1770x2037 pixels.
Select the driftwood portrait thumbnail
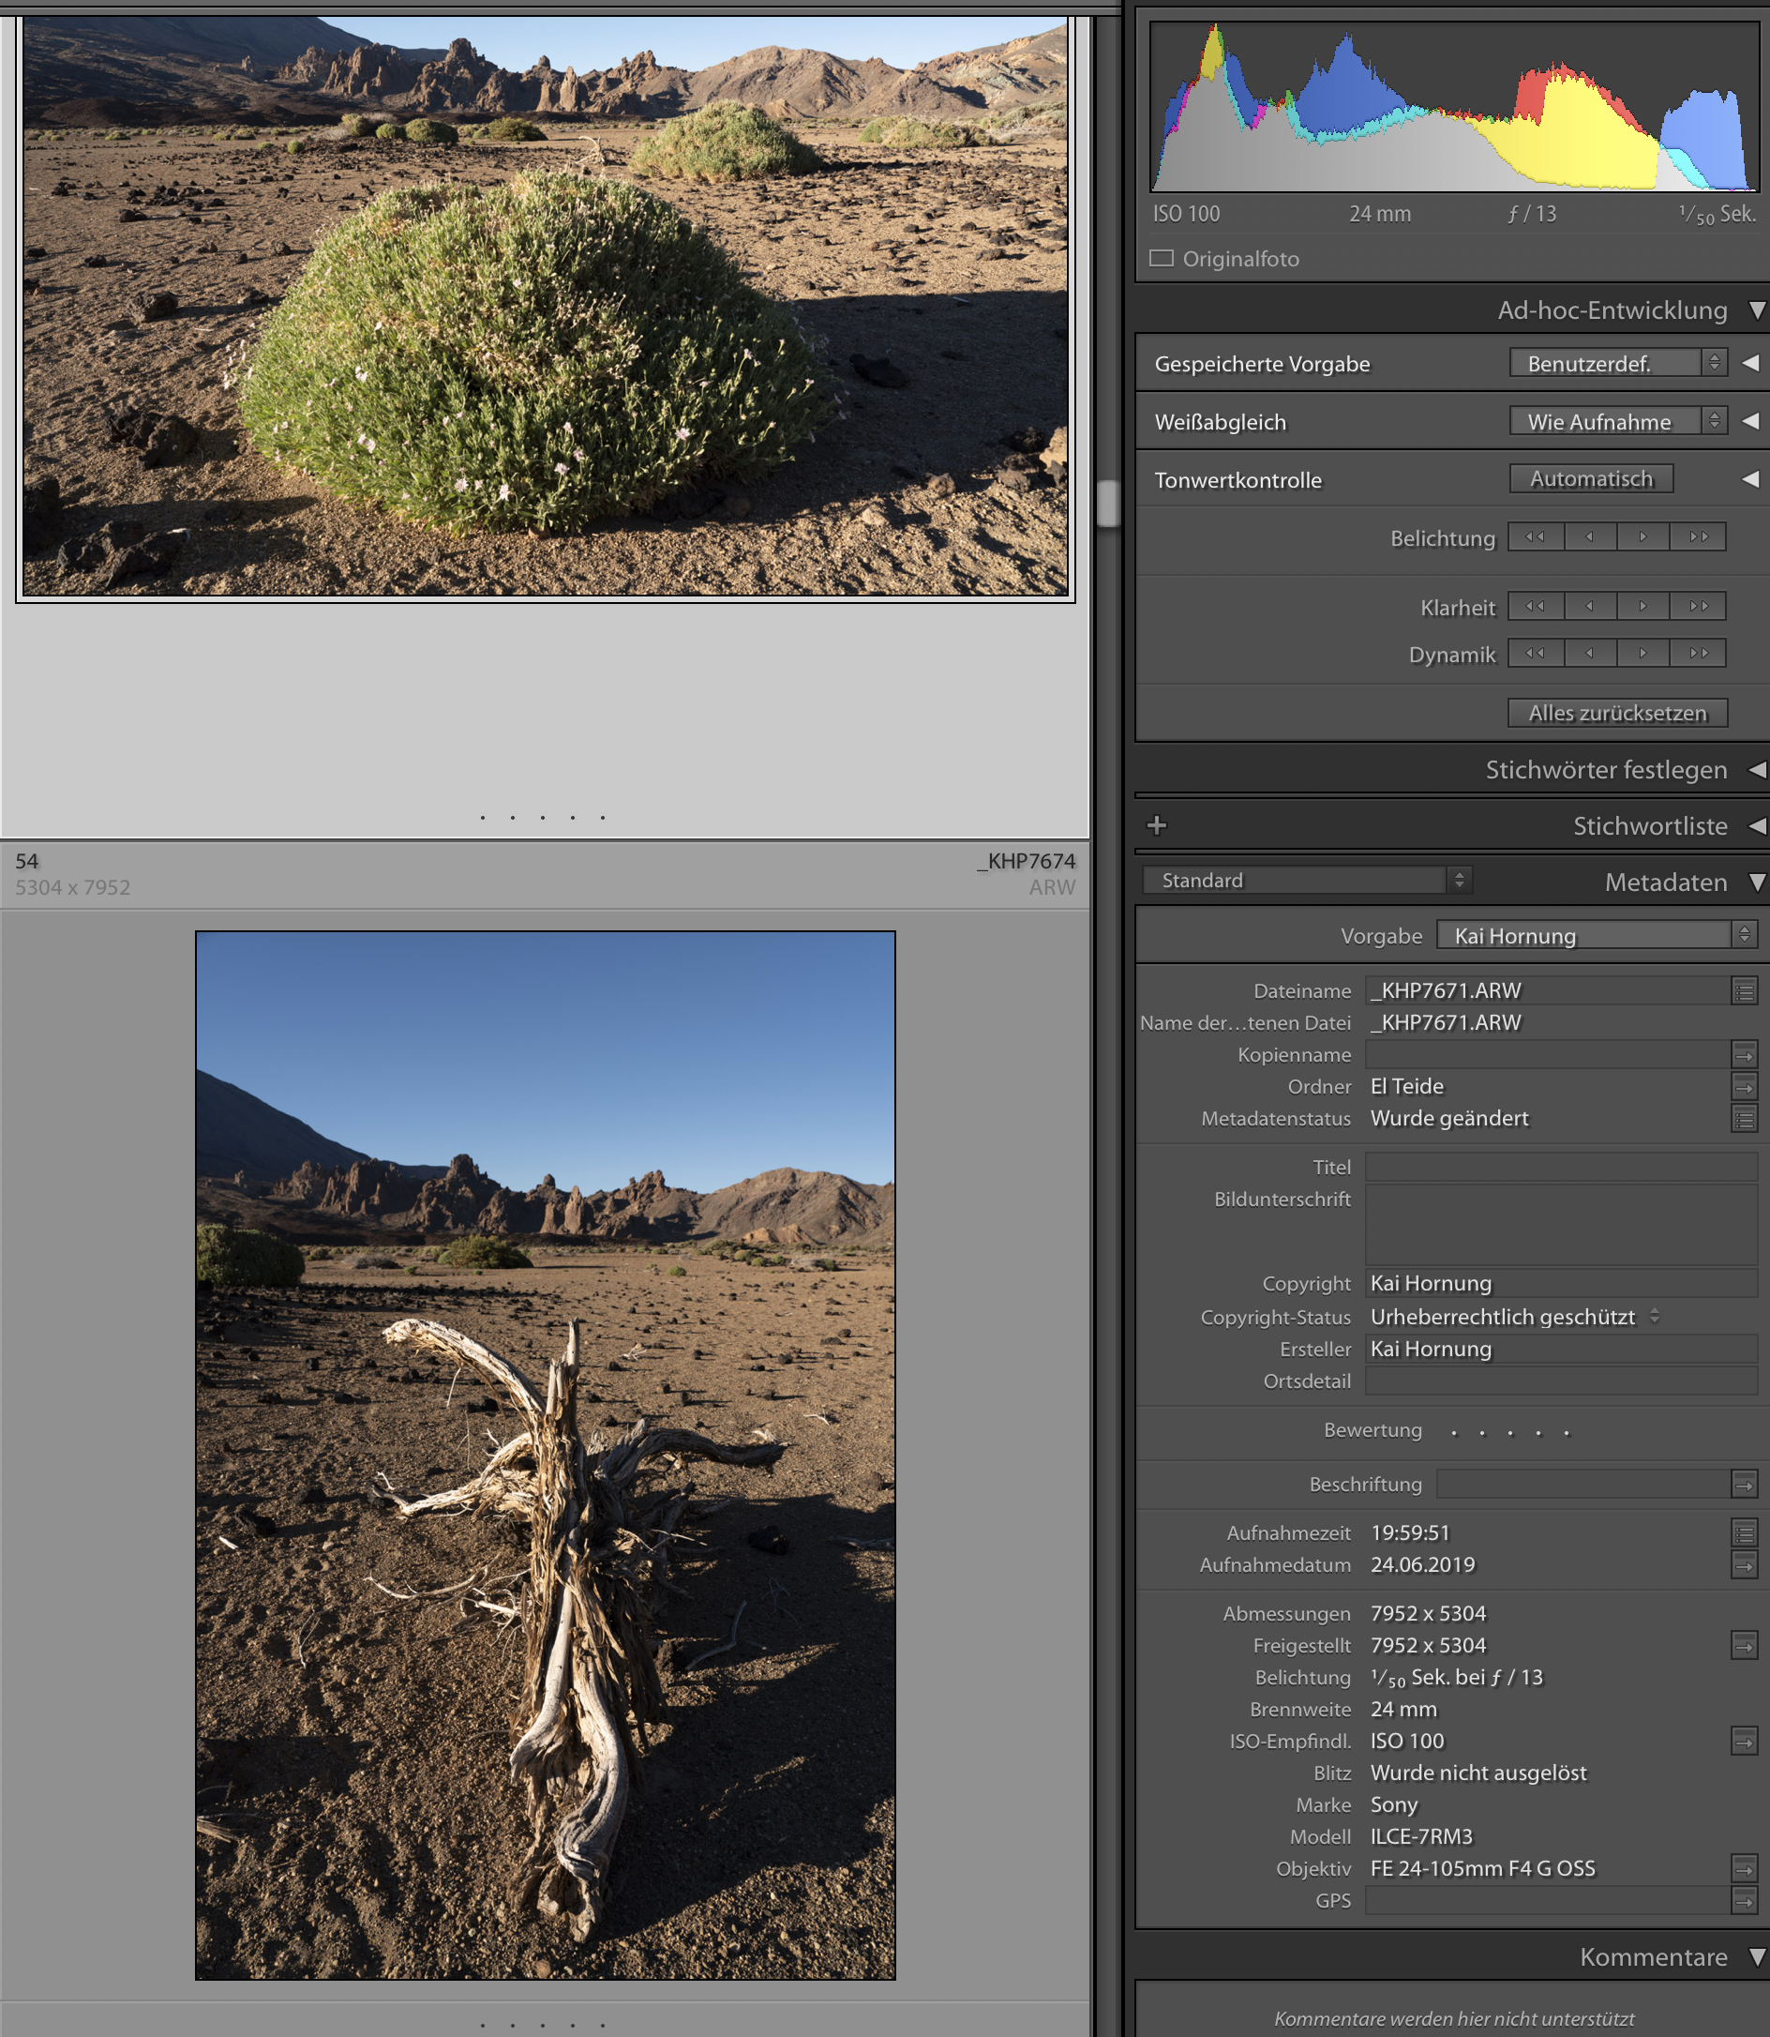546,1456
